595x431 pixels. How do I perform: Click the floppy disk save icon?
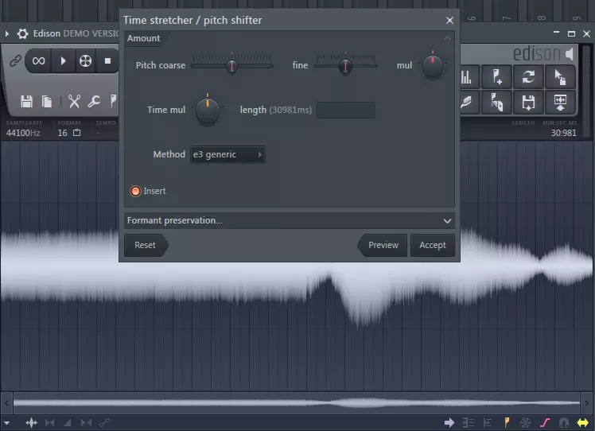click(26, 101)
